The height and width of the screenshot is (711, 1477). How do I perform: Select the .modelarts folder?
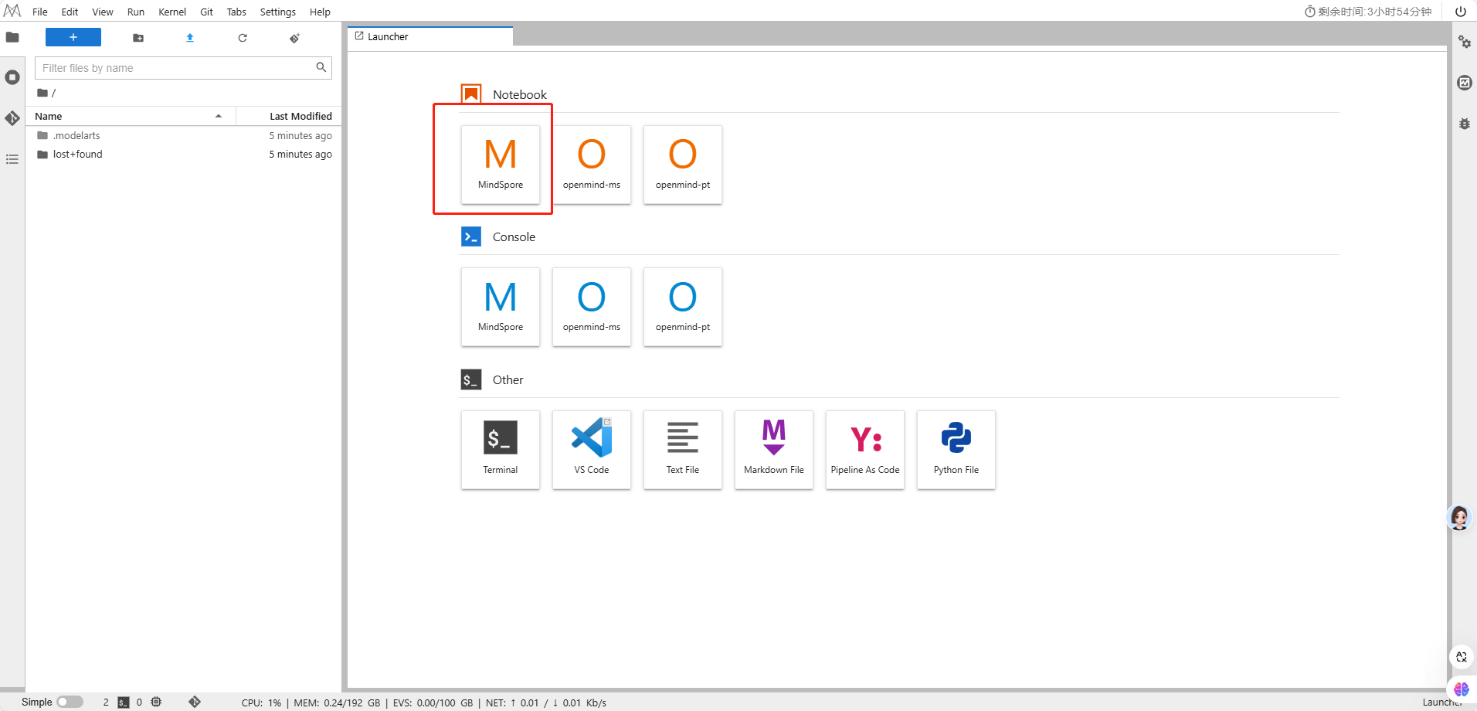(x=184, y=135)
